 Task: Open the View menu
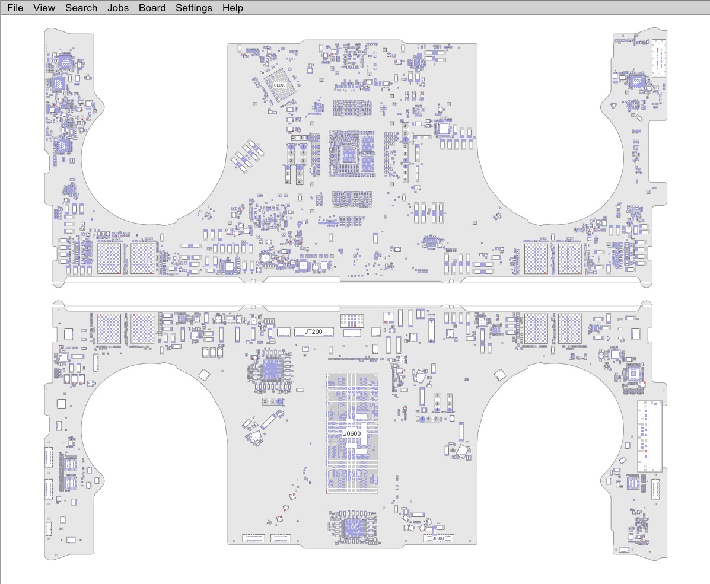tap(44, 8)
